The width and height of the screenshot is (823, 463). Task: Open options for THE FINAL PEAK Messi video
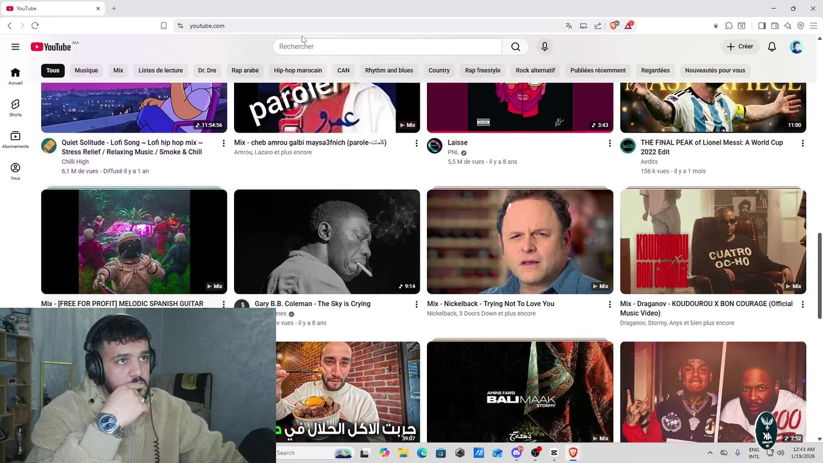(x=802, y=143)
